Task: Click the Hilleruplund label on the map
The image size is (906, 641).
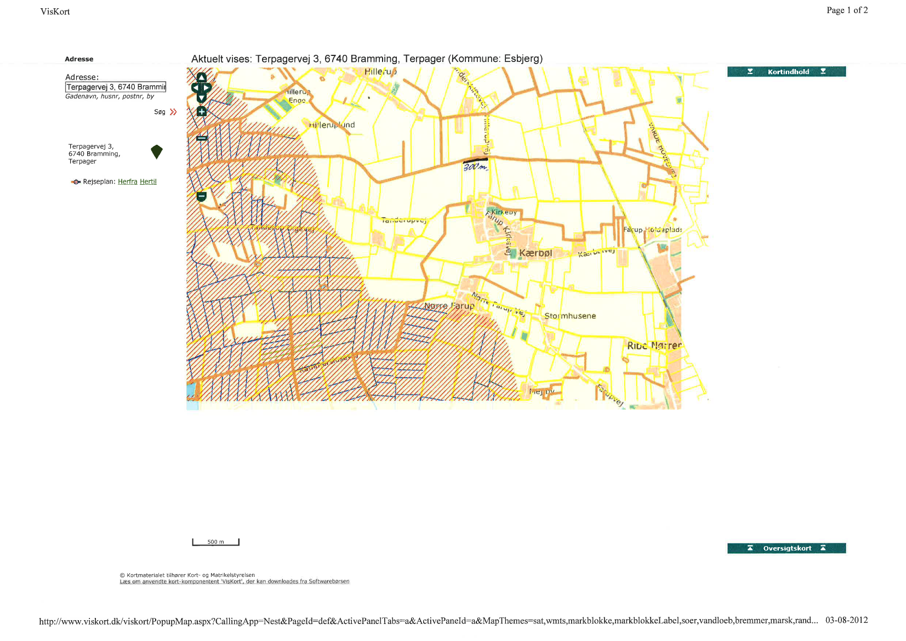Action: pos(332,125)
